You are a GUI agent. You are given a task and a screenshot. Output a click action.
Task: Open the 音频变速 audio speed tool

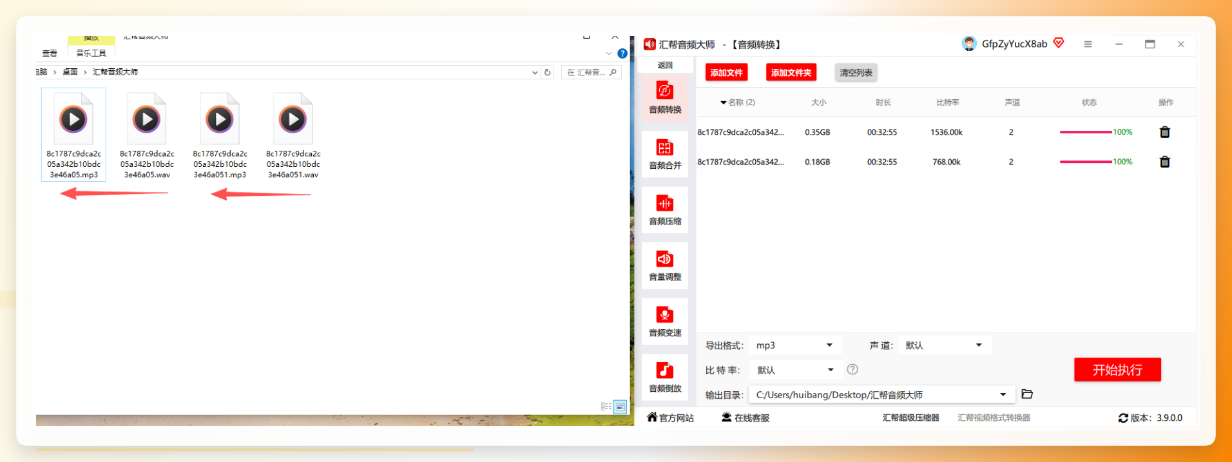tap(665, 322)
